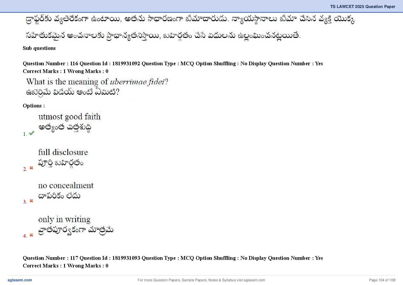Open the aglasem.com footer link

[20, 280]
